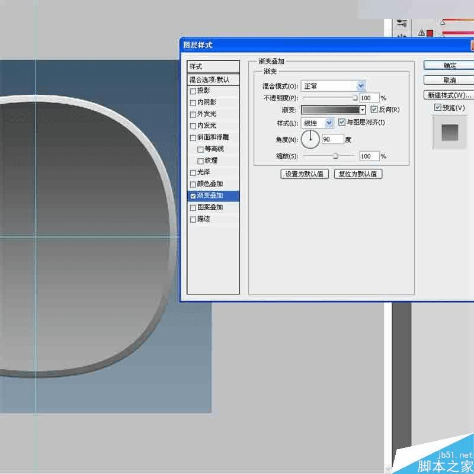The width and height of the screenshot is (474, 474).
Task: Click the 取消 cancel button
Action: point(449,80)
